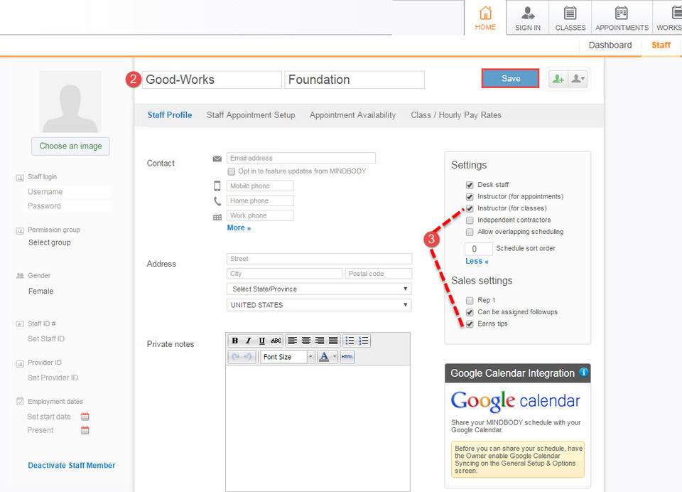Click the Email address field
Image resolution: width=682 pixels, height=492 pixels.
(301, 158)
